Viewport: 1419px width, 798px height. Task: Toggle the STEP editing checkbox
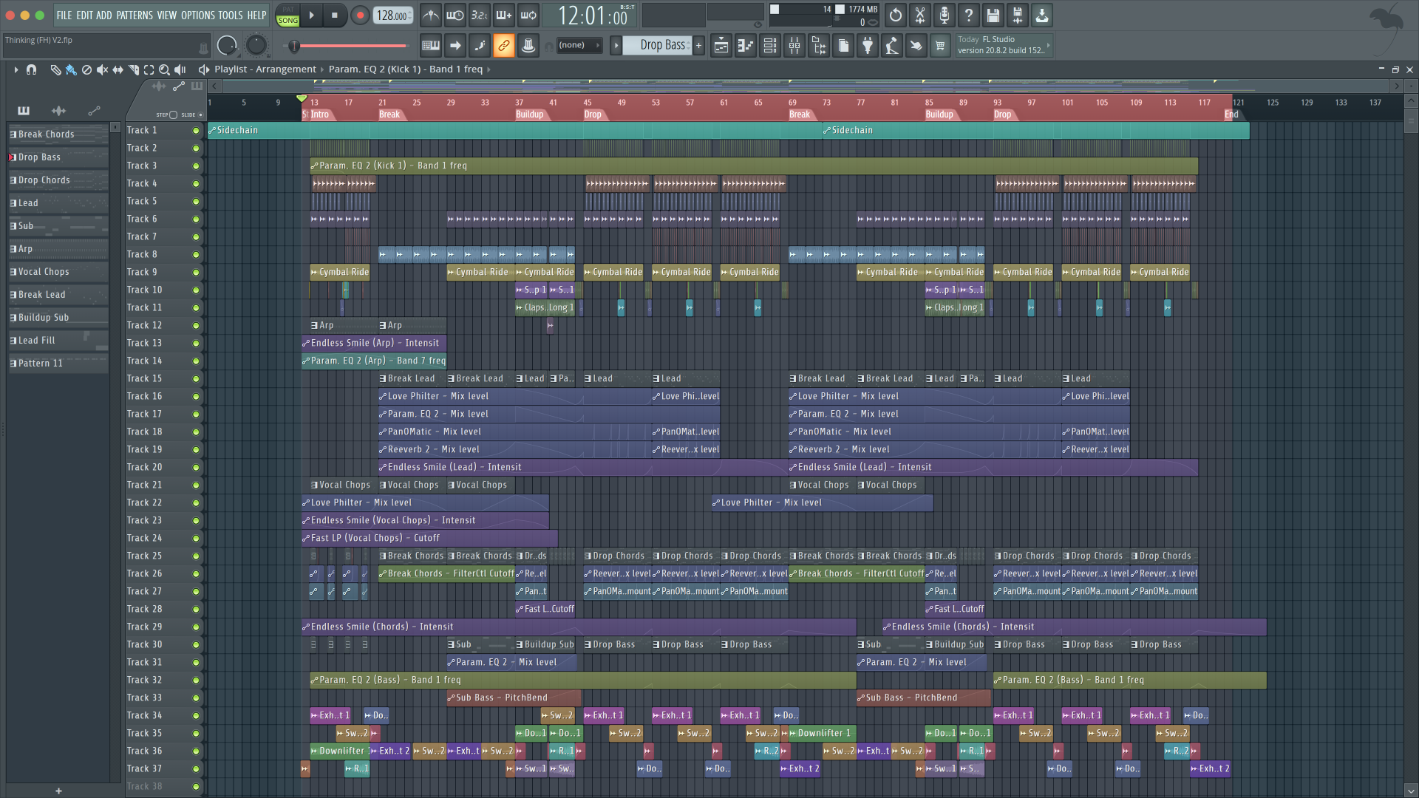[173, 115]
